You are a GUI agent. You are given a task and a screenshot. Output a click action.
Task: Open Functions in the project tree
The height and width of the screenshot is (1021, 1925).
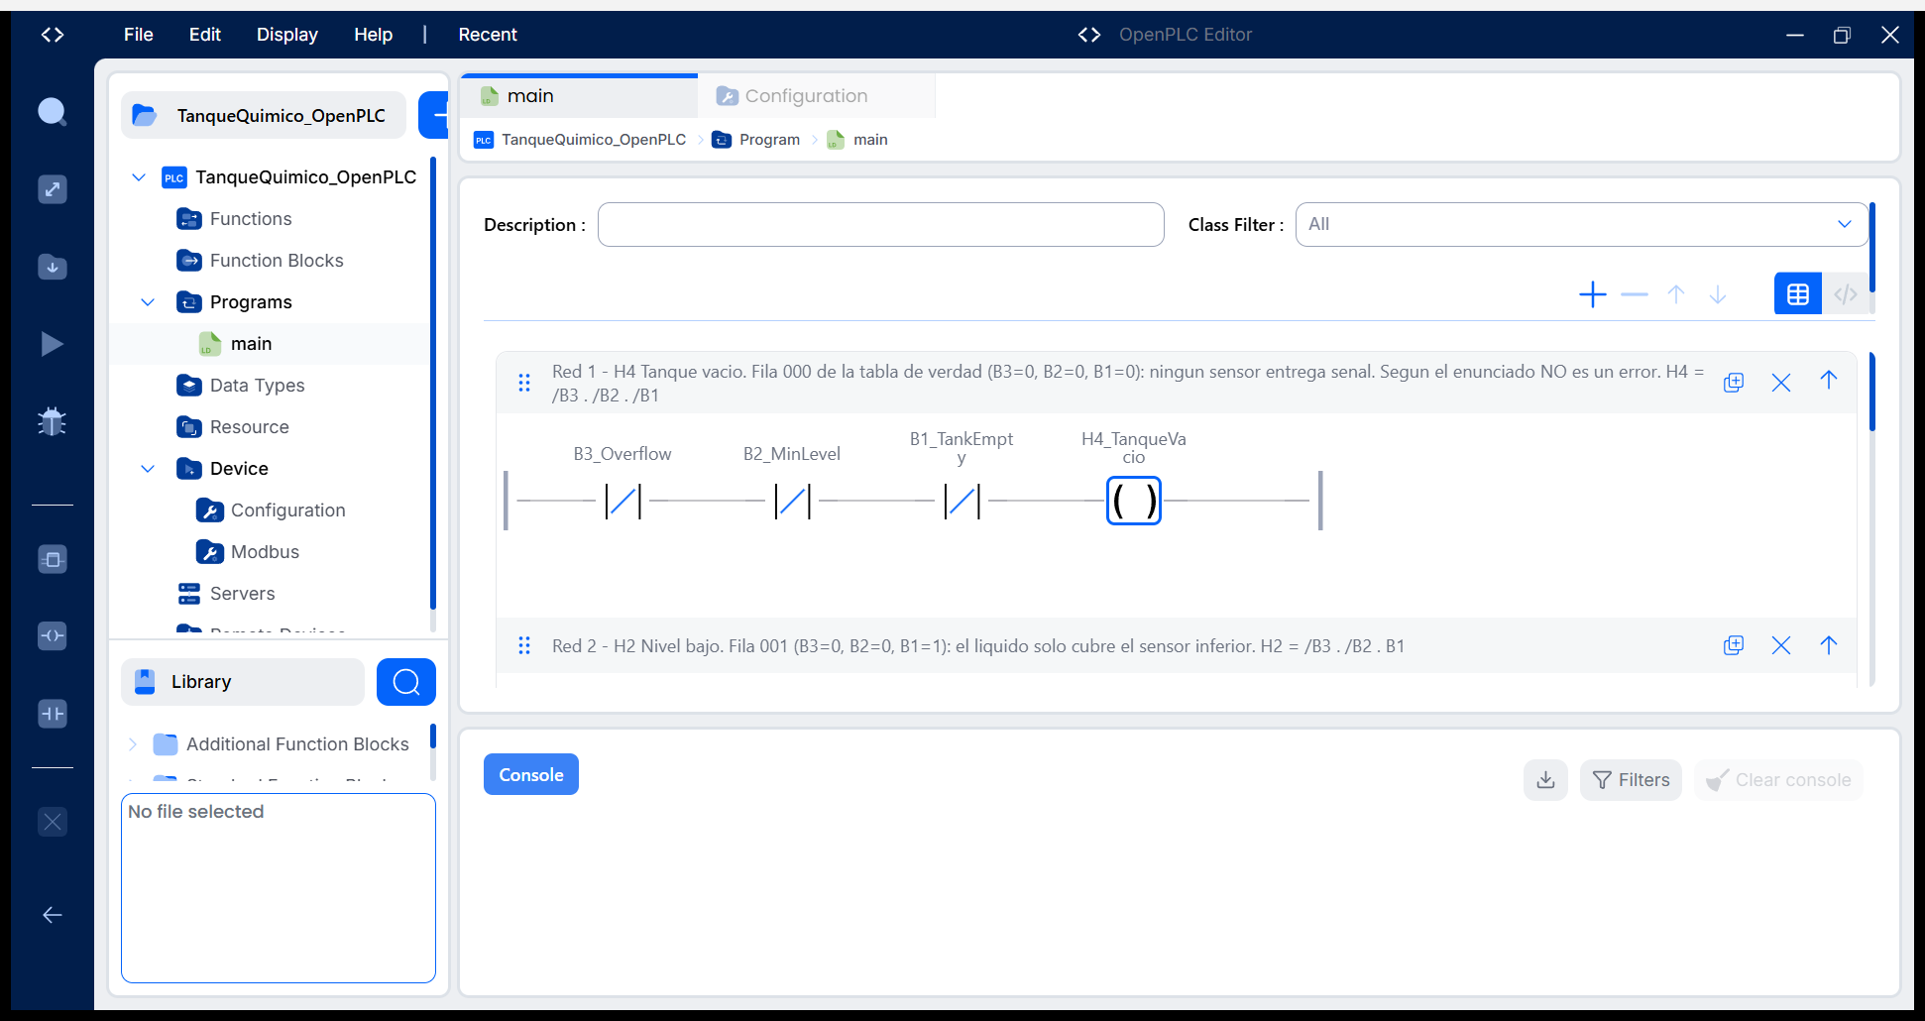pos(251,219)
